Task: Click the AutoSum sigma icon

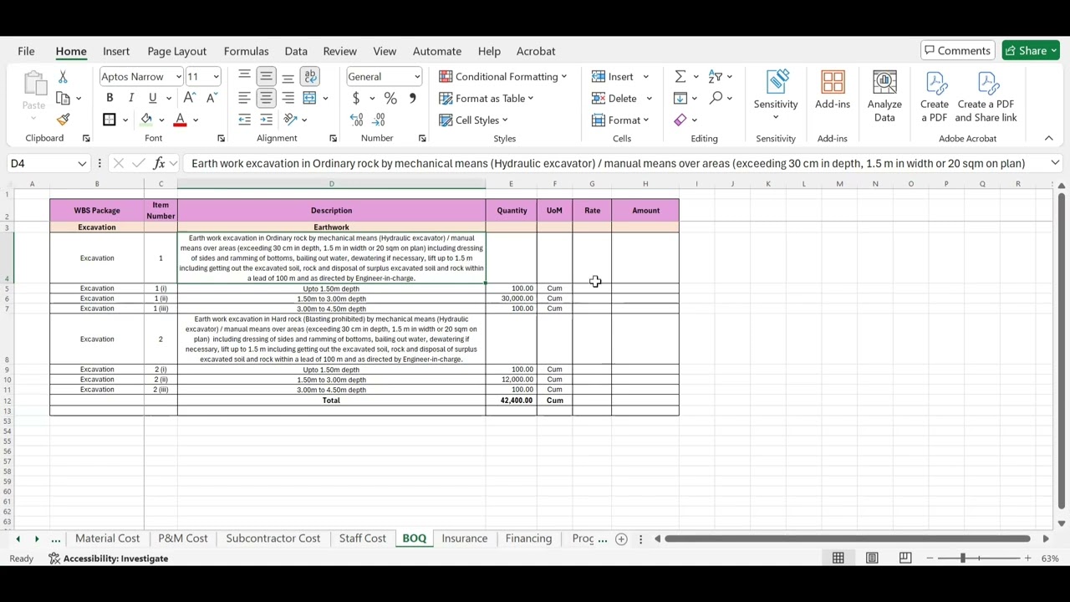Action: [680, 76]
